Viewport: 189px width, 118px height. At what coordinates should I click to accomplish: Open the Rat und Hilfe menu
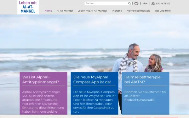coord(163,11)
